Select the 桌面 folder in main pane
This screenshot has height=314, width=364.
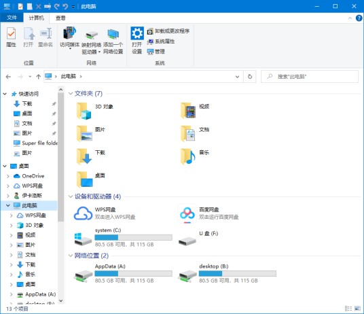coord(91,179)
